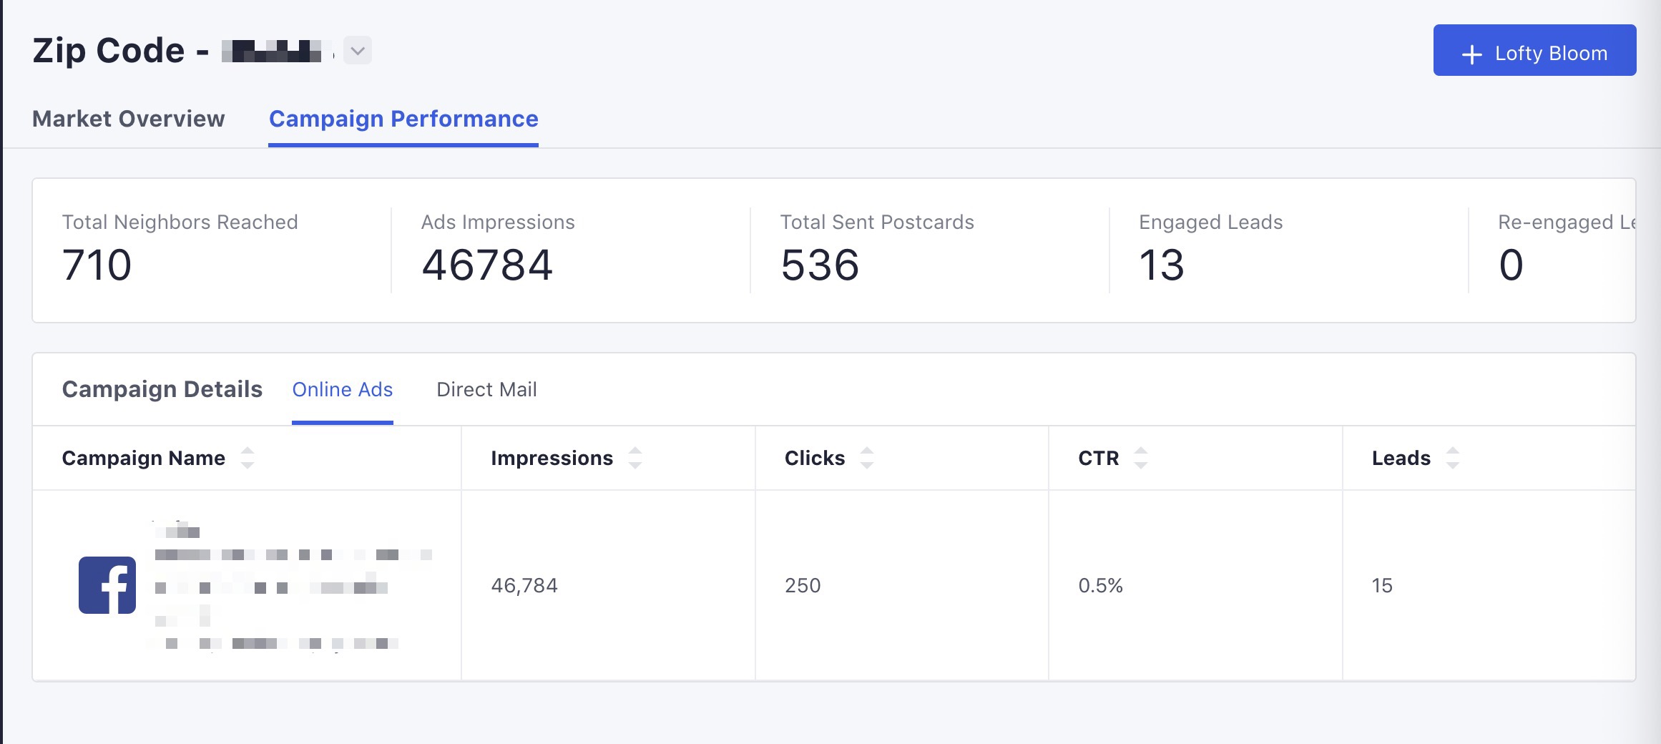
Task: Click the Facebook campaign icon
Action: point(107,585)
